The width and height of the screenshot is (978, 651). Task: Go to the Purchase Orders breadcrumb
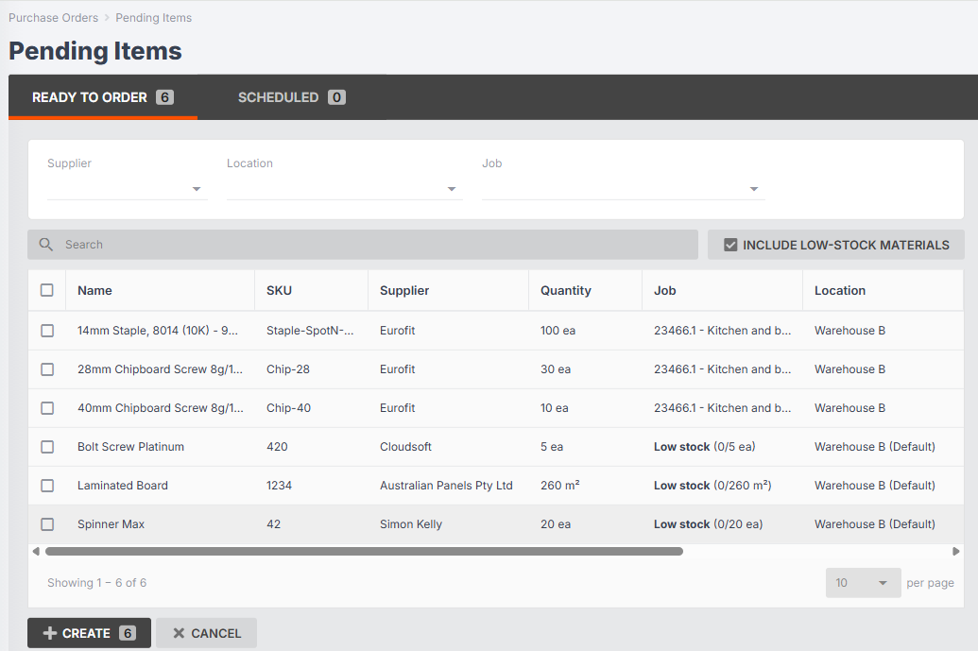tap(54, 18)
